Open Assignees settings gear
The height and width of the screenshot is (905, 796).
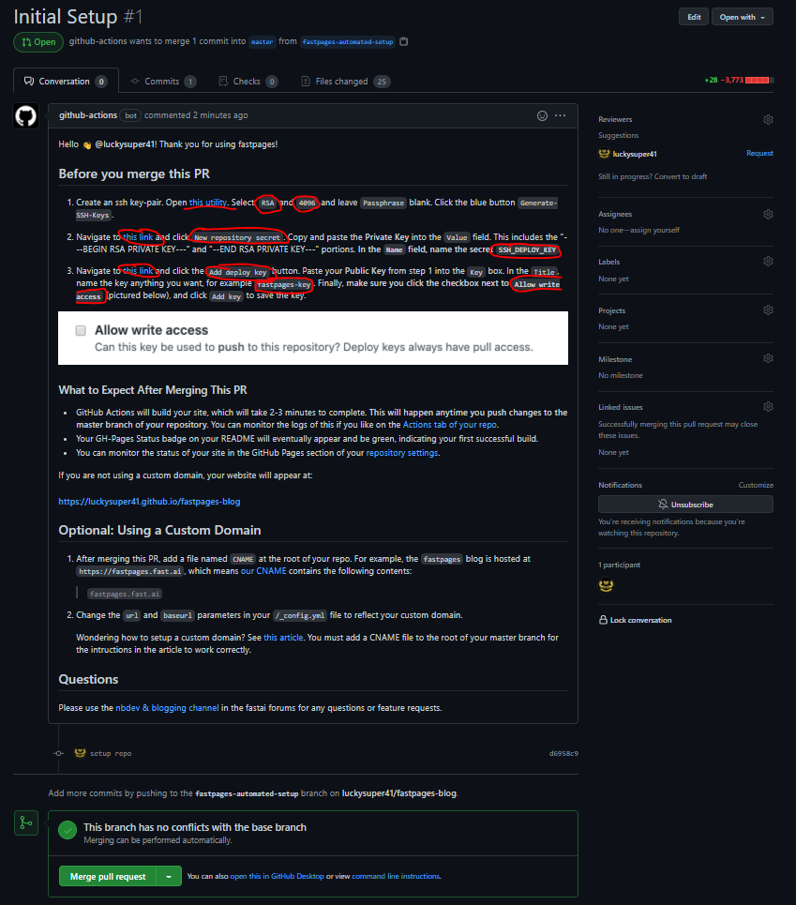pos(768,214)
